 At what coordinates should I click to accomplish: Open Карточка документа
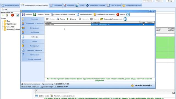click(x=84, y=15)
